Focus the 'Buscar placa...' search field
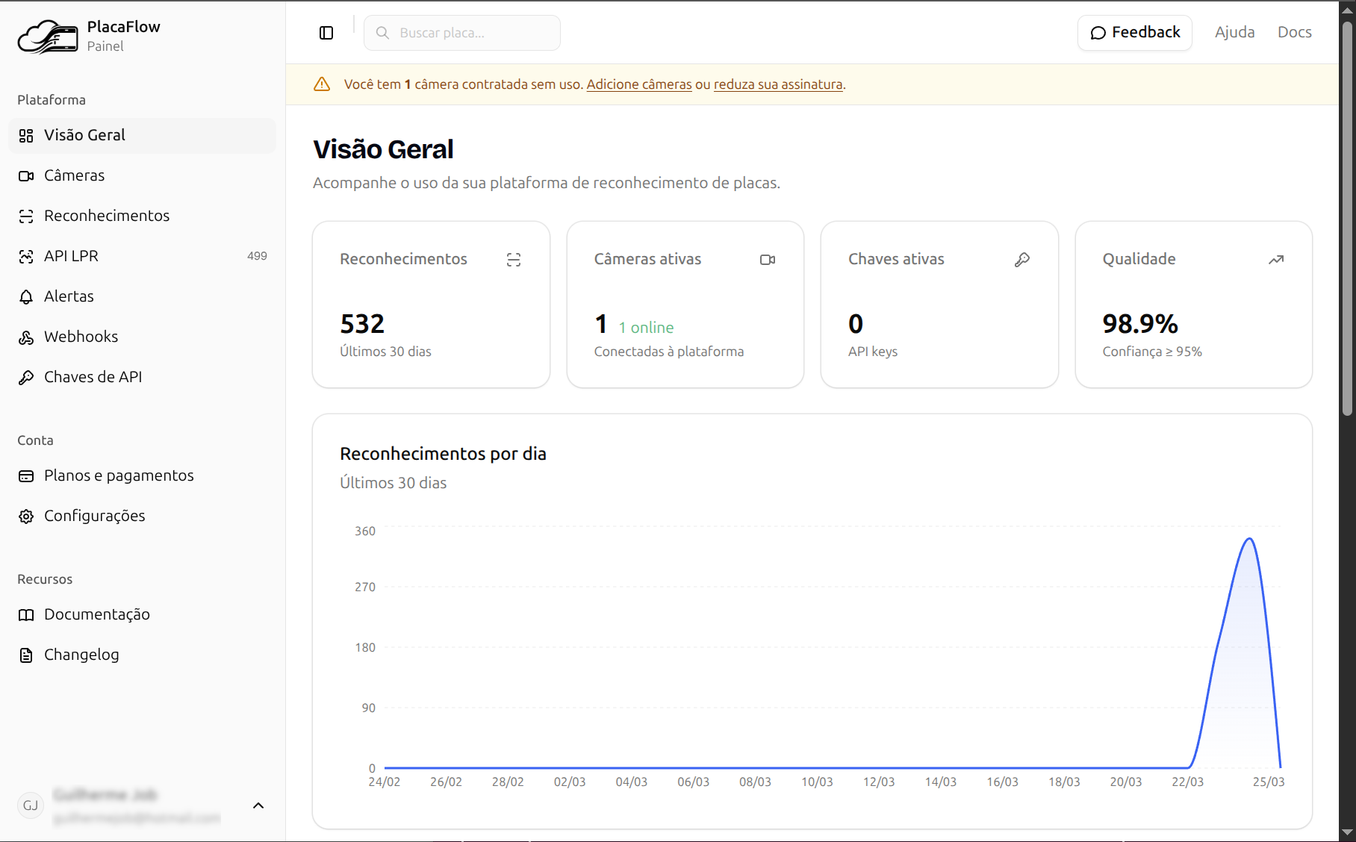The width and height of the screenshot is (1356, 842). pos(470,33)
